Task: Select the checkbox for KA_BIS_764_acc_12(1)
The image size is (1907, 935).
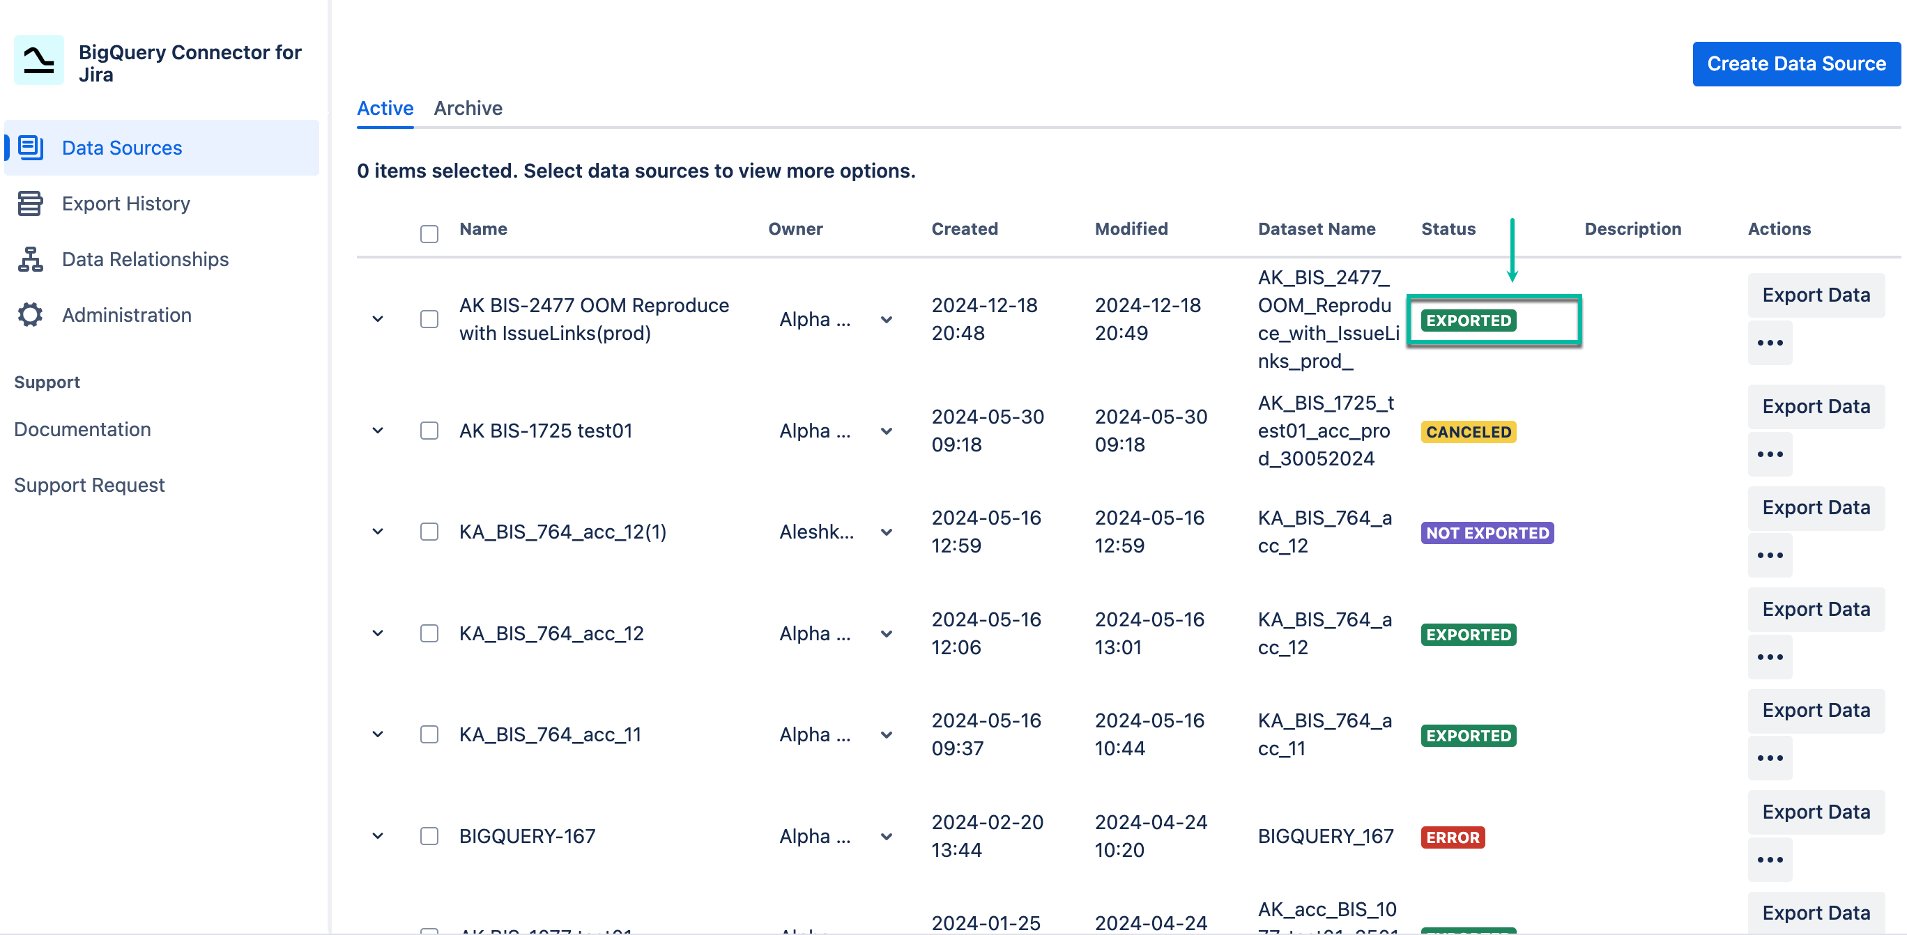Action: pos(429,531)
